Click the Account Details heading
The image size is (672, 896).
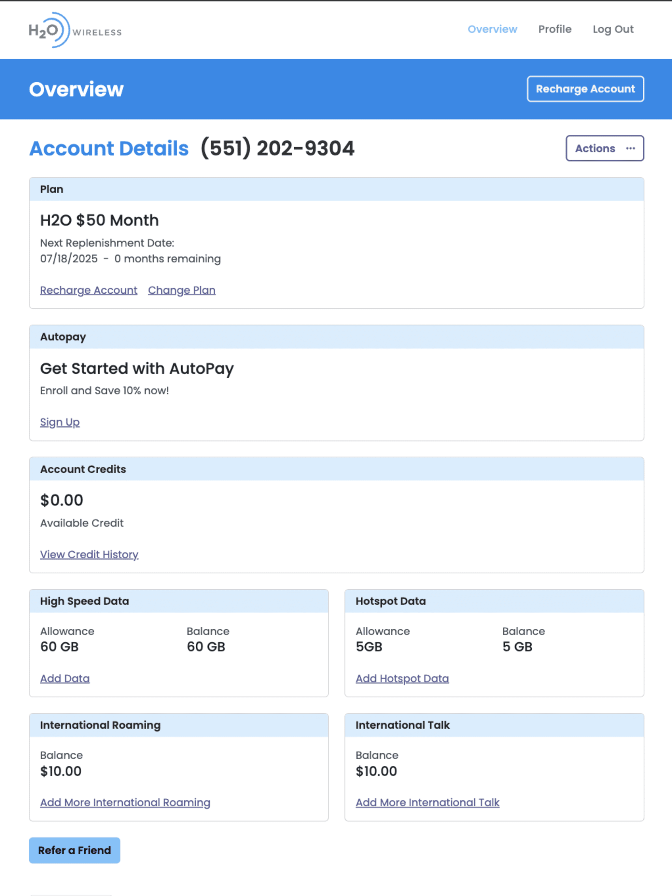click(x=109, y=148)
